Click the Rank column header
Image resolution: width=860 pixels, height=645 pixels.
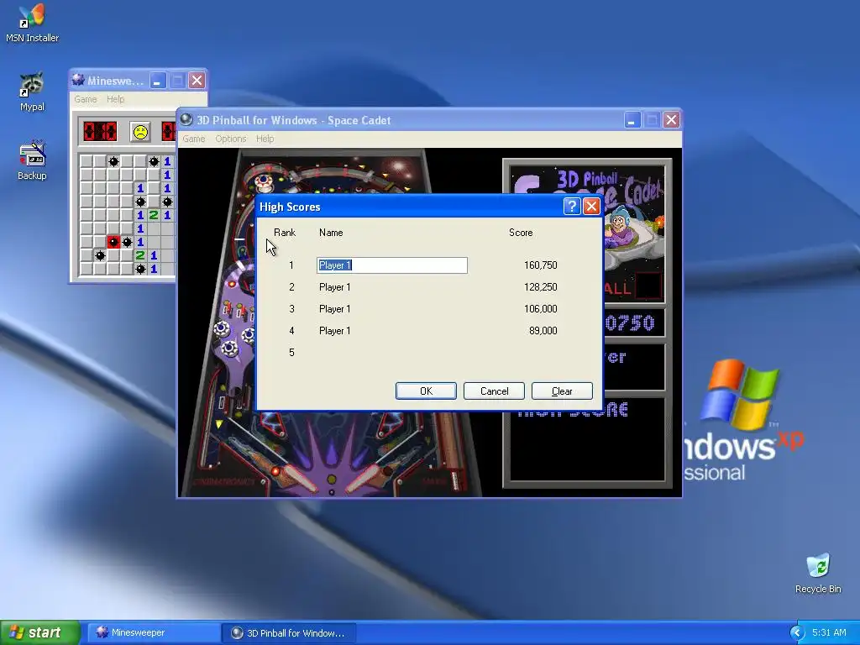coord(285,233)
